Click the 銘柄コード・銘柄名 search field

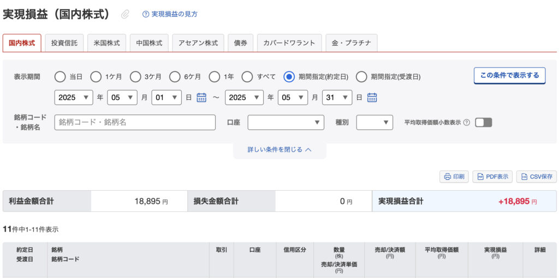(135, 123)
